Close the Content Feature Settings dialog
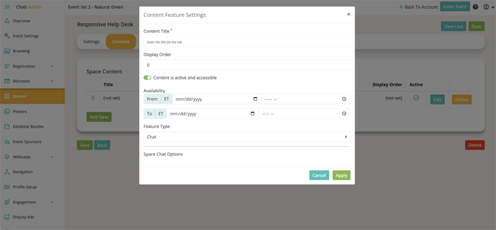Screen dimensions: 496x230 click(349, 14)
